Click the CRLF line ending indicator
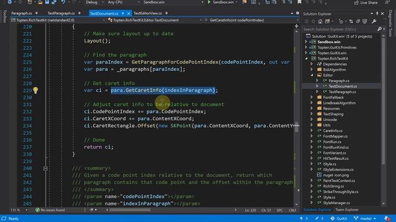 (292, 210)
